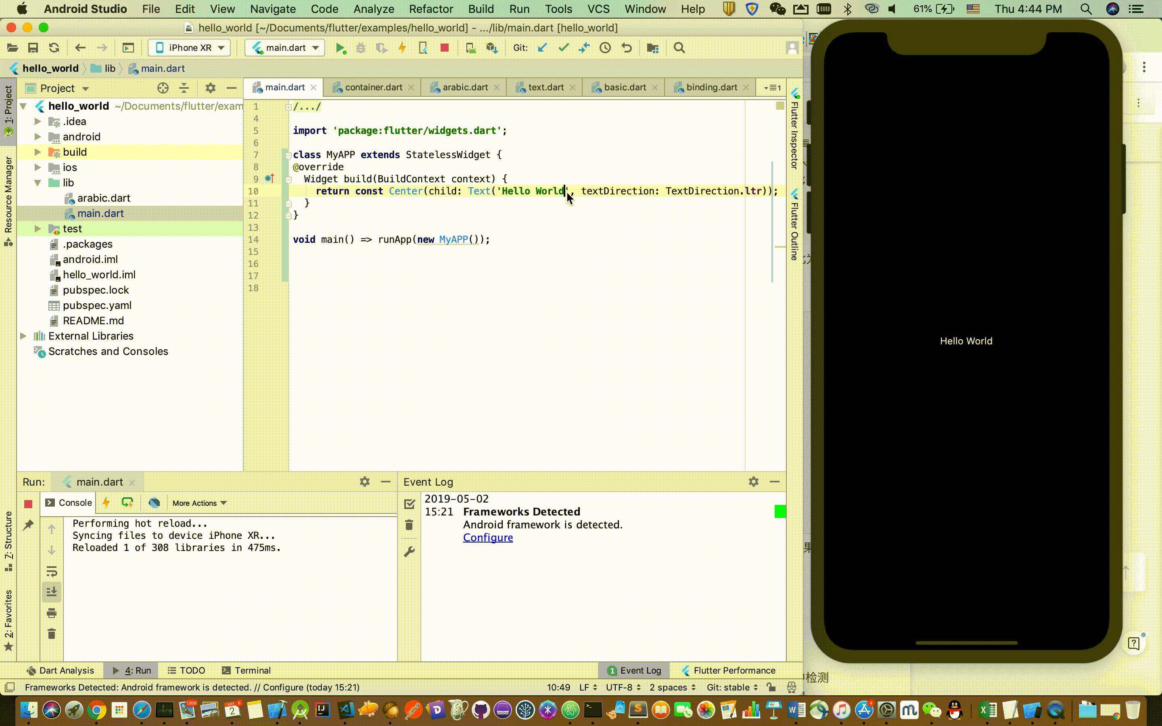Expand the android folder in project tree

point(38,137)
